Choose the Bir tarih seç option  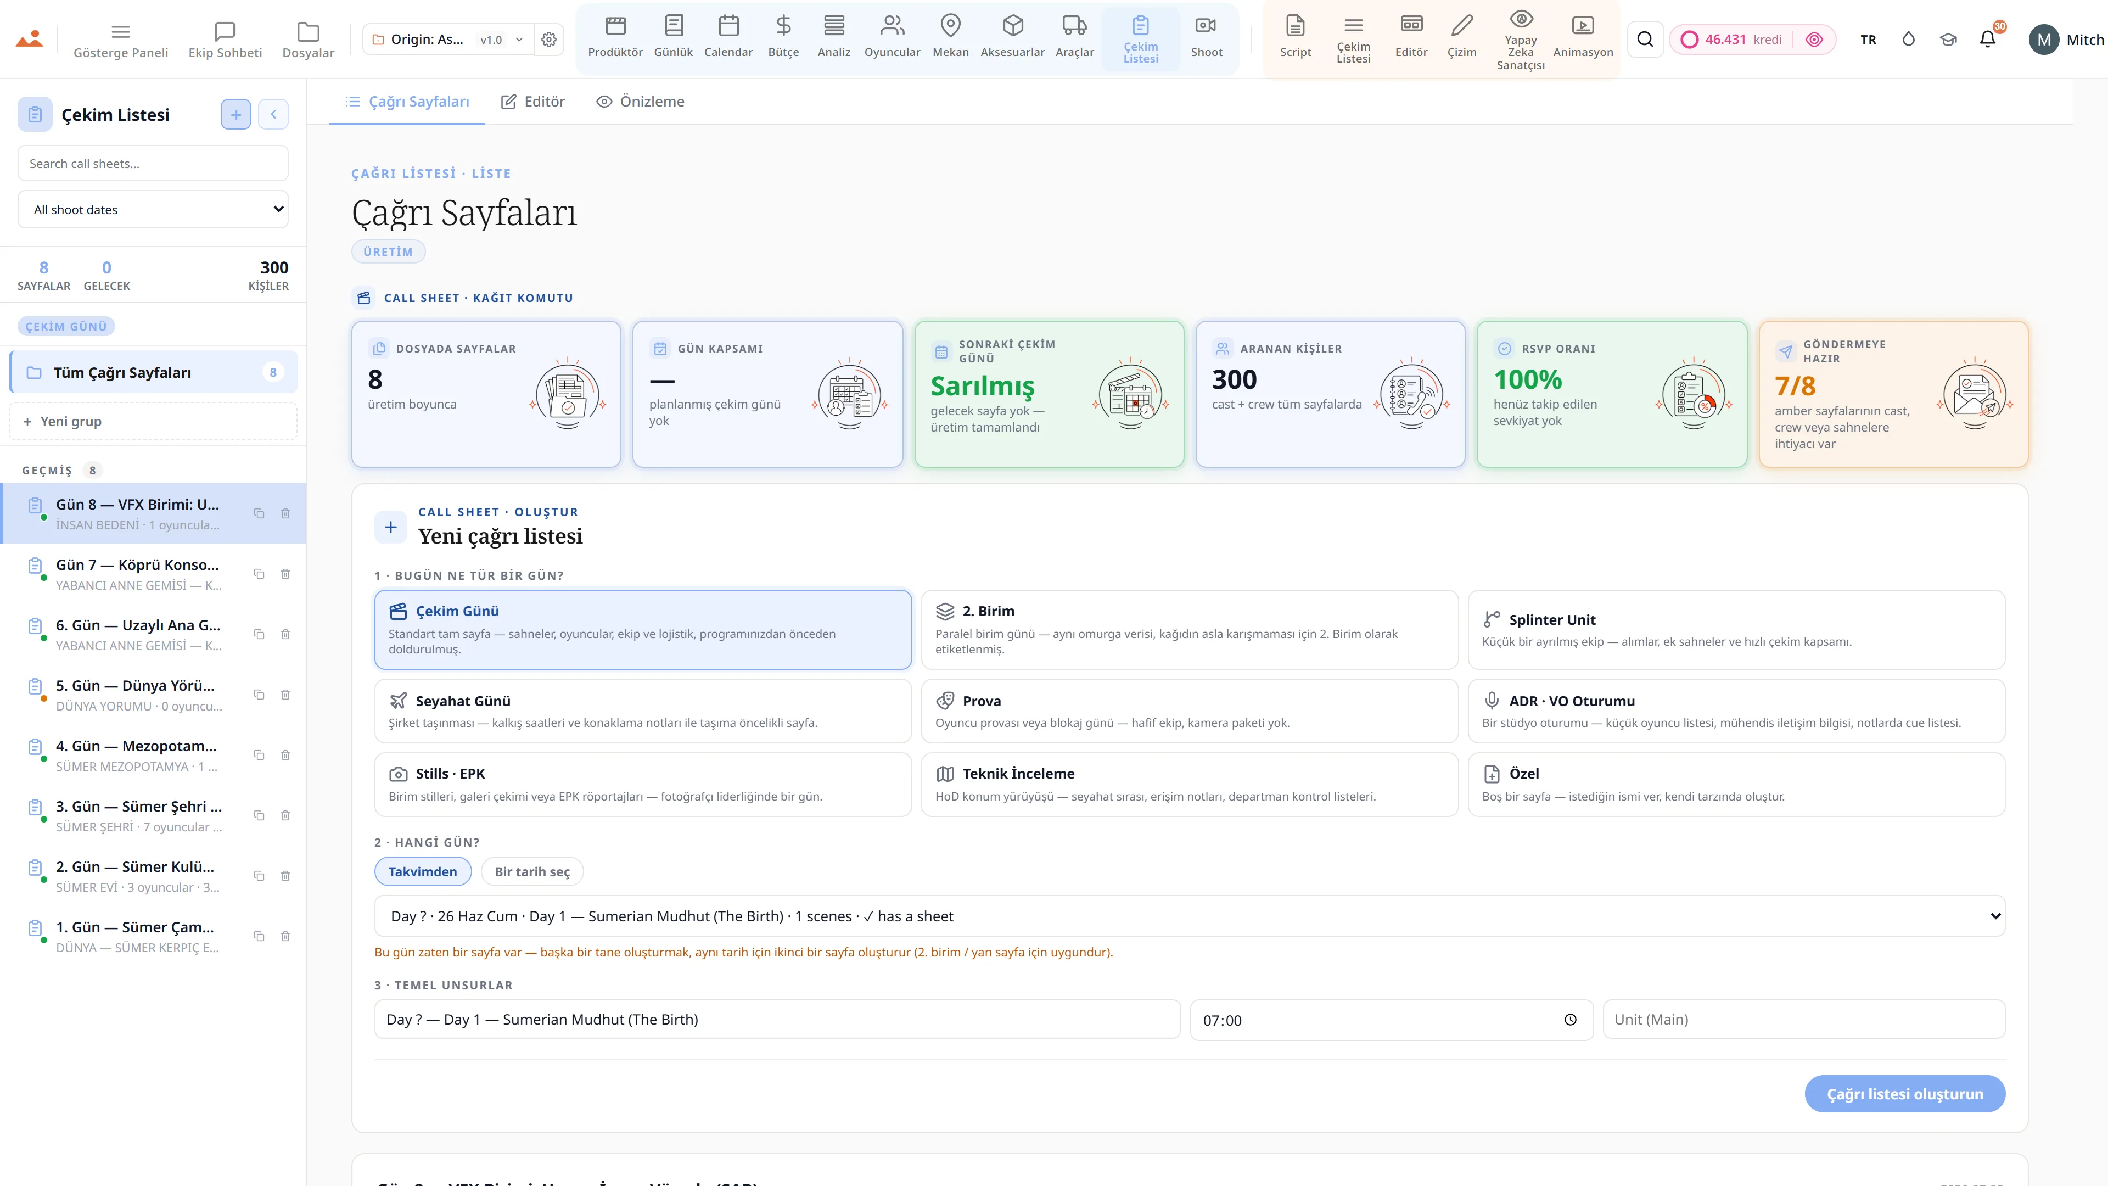click(532, 872)
